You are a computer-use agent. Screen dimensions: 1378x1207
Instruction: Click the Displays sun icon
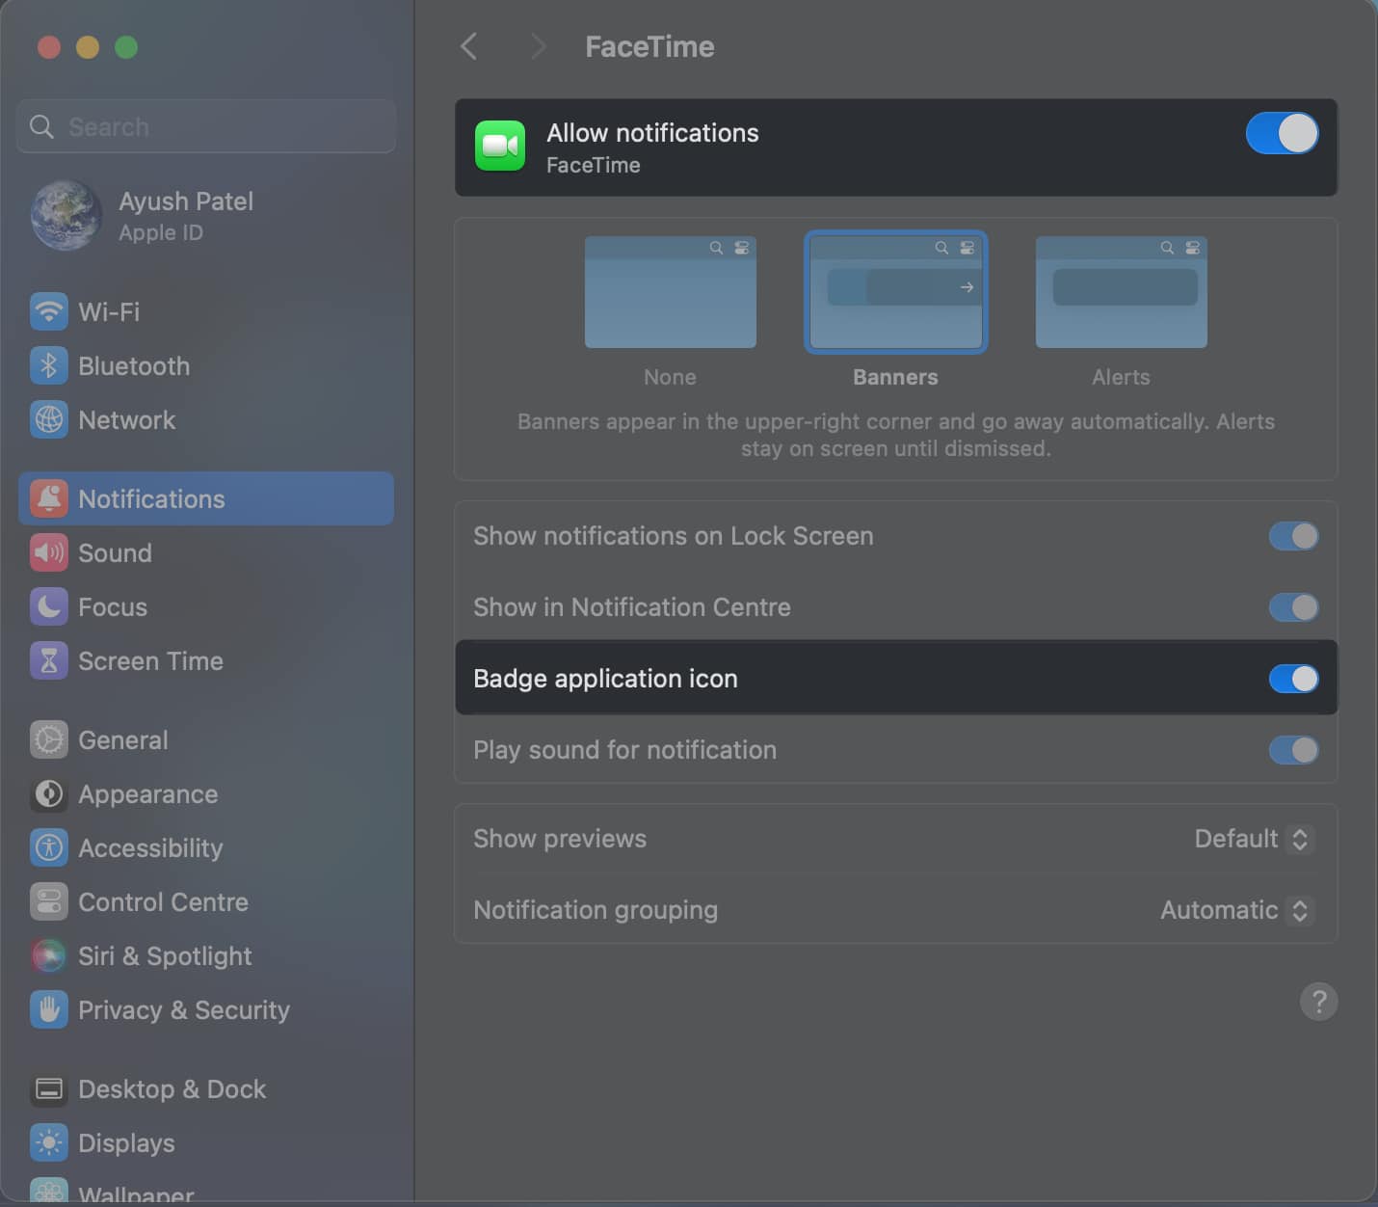click(x=49, y=1142)
